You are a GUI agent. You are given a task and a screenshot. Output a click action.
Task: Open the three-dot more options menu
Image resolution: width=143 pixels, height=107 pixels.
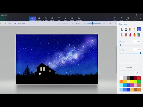tap(115, 24)
